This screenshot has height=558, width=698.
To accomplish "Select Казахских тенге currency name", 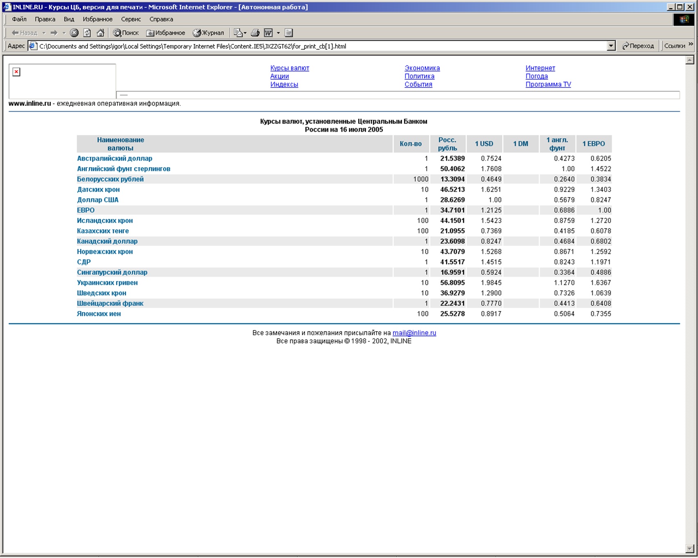I will 103,231.
